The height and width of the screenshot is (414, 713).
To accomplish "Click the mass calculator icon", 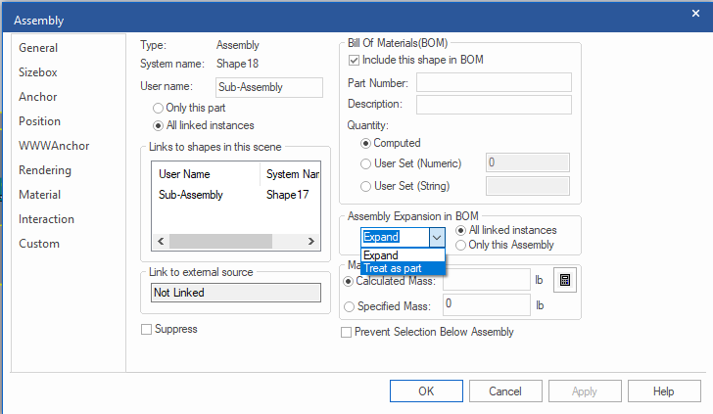I will (565, 280).
